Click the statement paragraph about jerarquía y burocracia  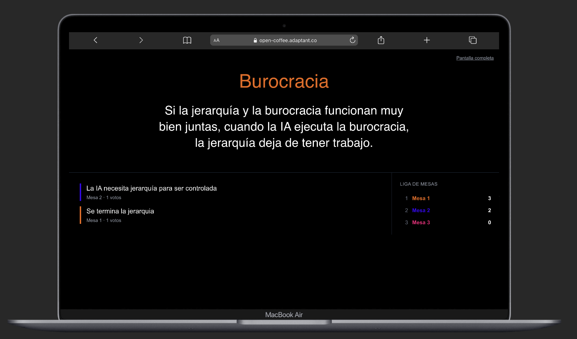coord(284,127)
